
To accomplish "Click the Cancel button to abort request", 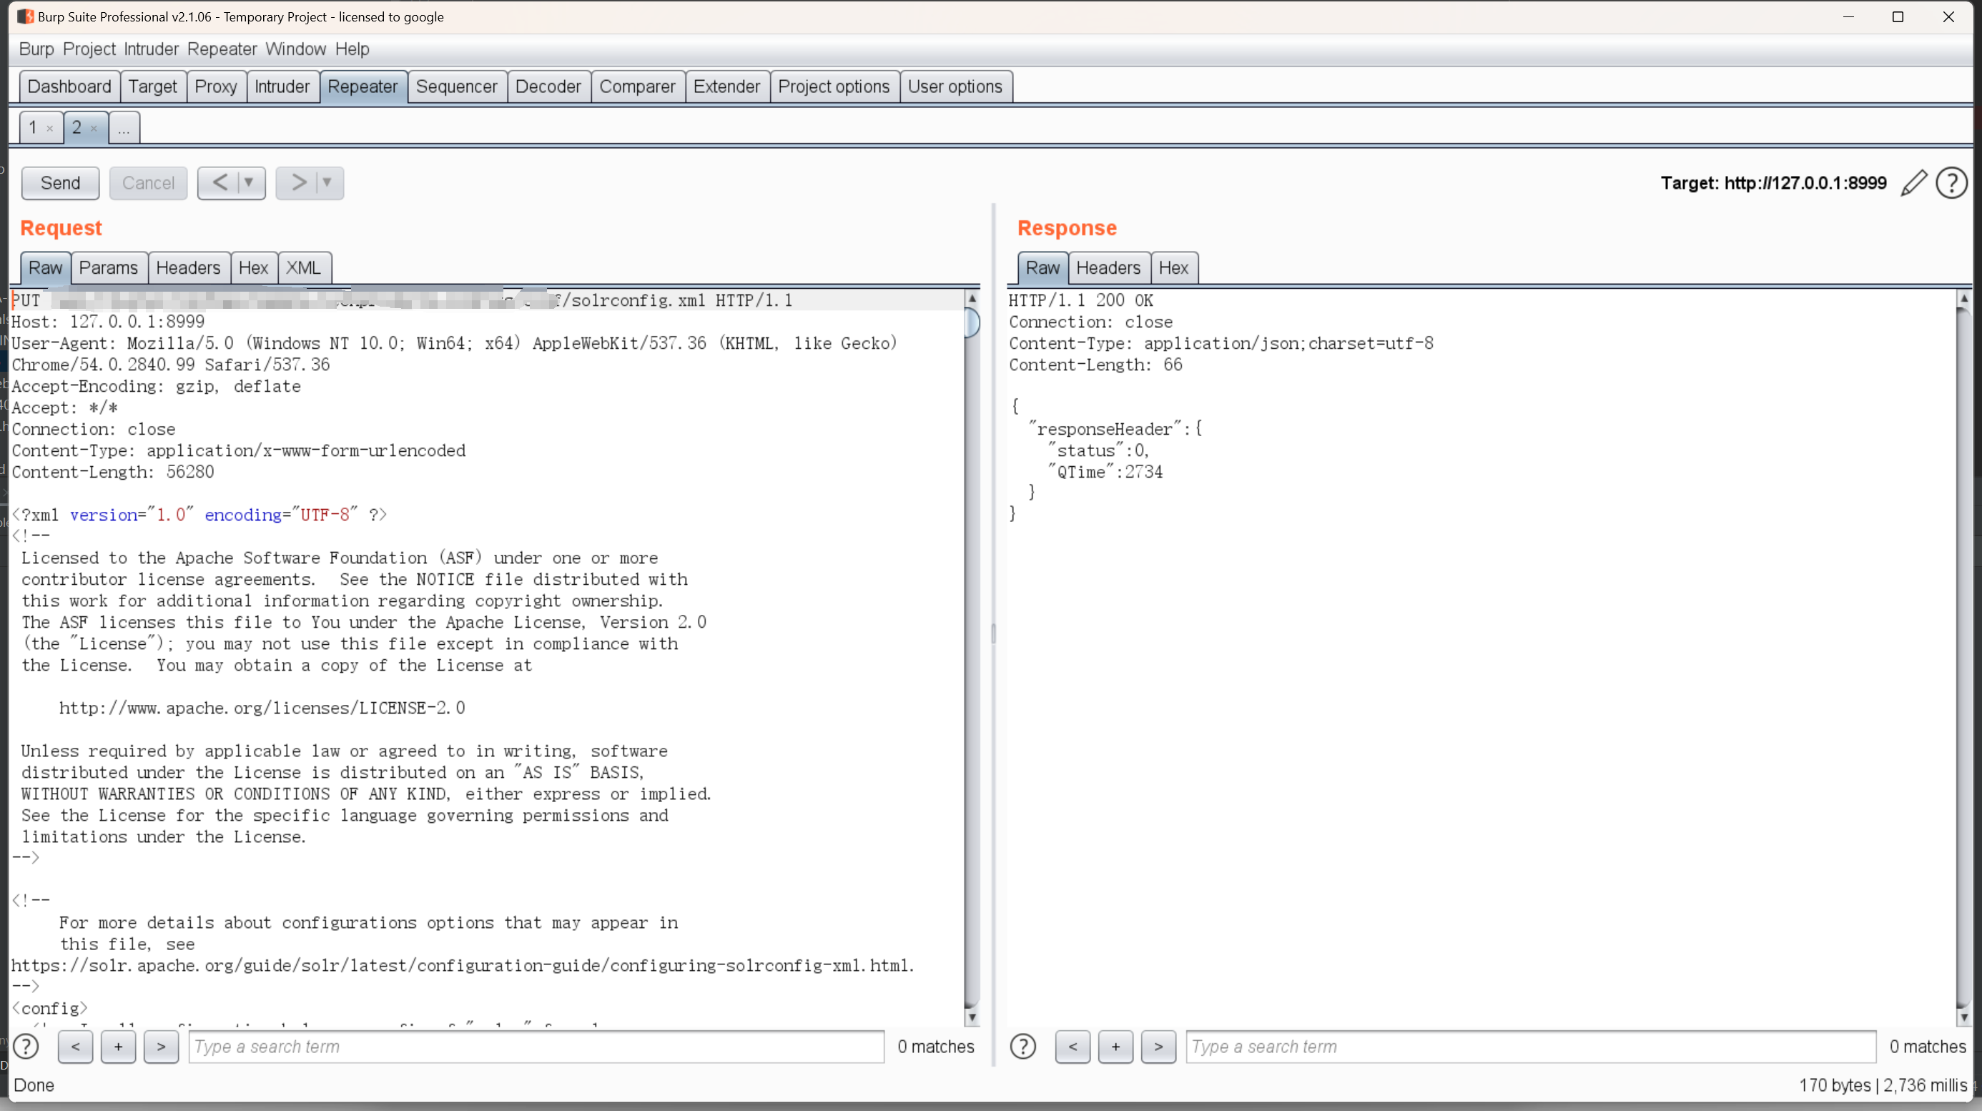I will (149, 182).
